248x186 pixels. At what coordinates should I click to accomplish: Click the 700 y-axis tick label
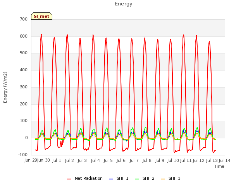[x=24, y=19]
